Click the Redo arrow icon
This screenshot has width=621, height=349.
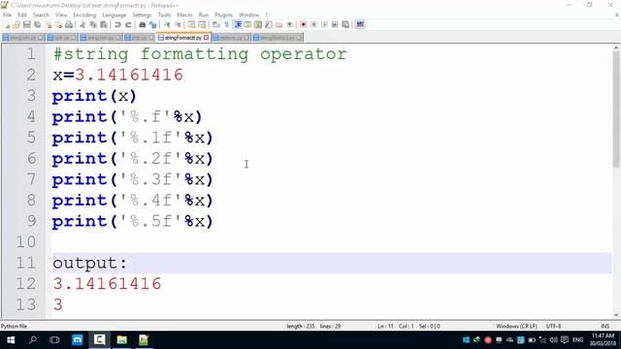128,24
